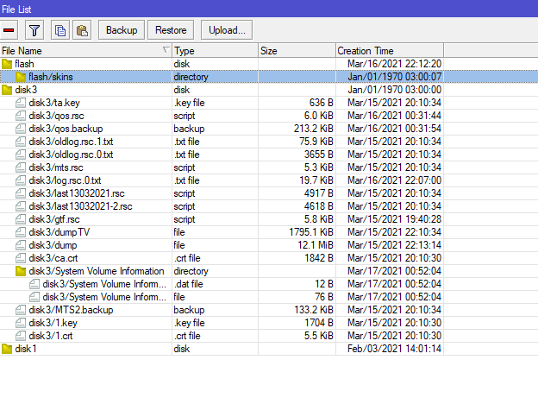Click the disk3/qos.rsc file icon
The height and width of the screenshot is (404, 538).
coord(21,116)
